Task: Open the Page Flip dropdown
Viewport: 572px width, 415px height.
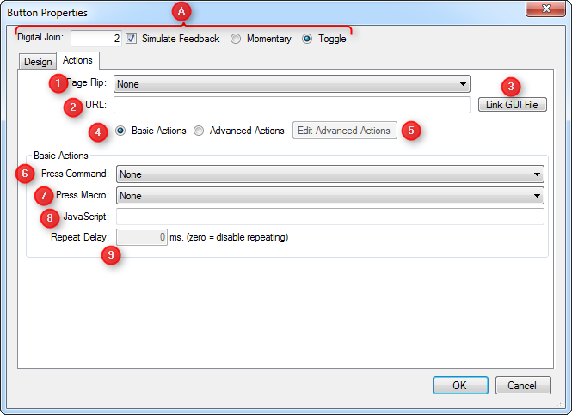Action: click(292, 83)
